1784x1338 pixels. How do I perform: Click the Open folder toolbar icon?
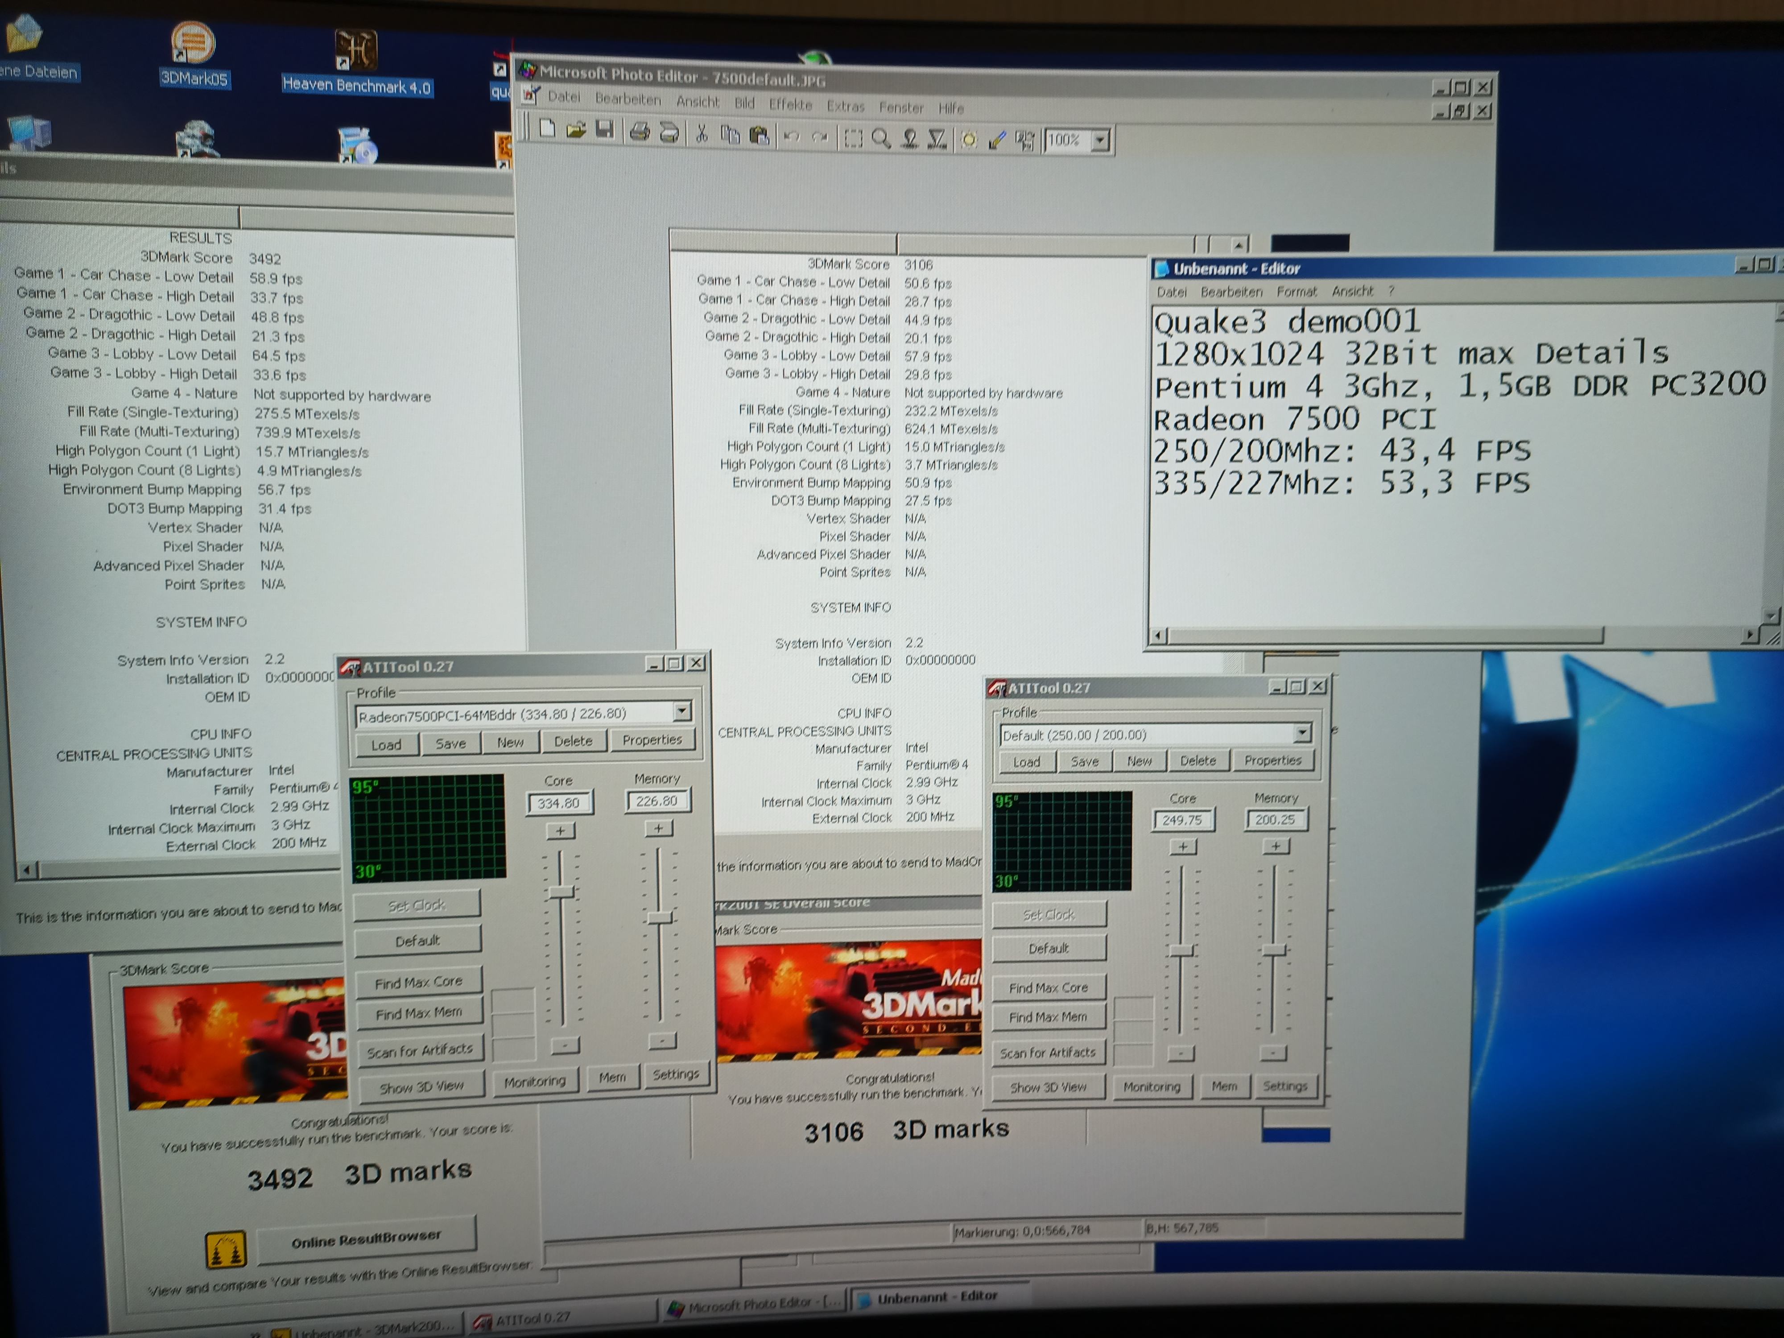coord(576,130)
